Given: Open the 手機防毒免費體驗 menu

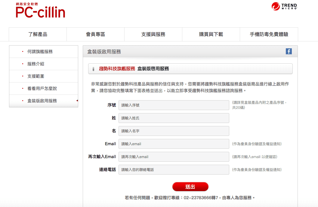Looking at the screenshot, I should (269, 34).
